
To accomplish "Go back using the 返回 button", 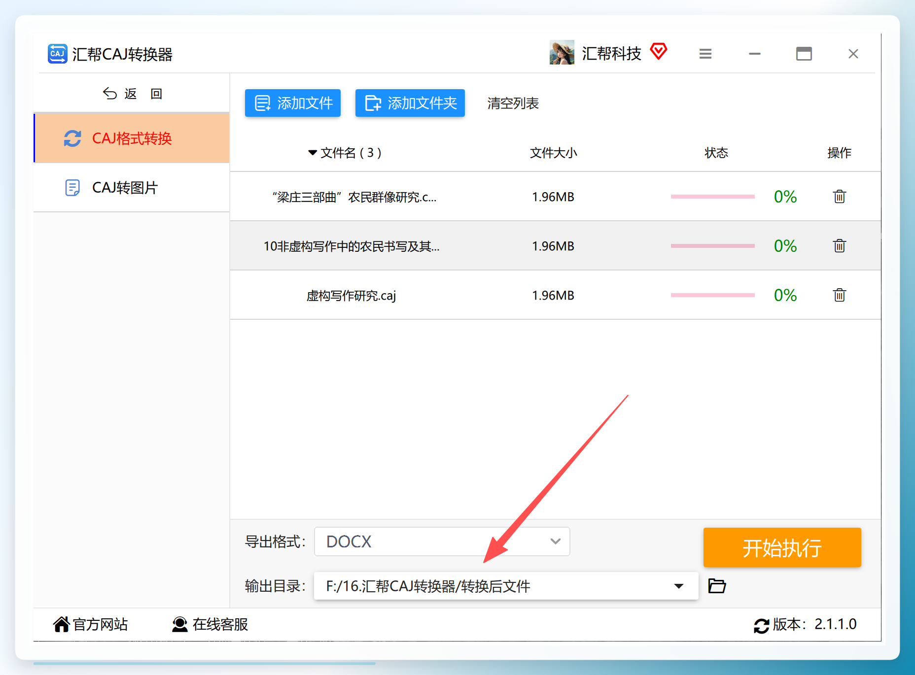I will point(132,94).
